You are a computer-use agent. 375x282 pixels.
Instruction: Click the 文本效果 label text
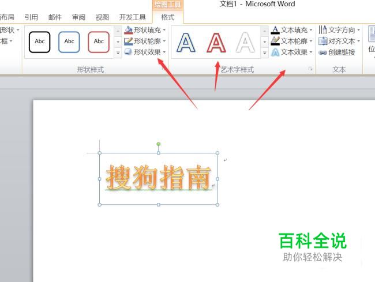(x=294, y=52)
